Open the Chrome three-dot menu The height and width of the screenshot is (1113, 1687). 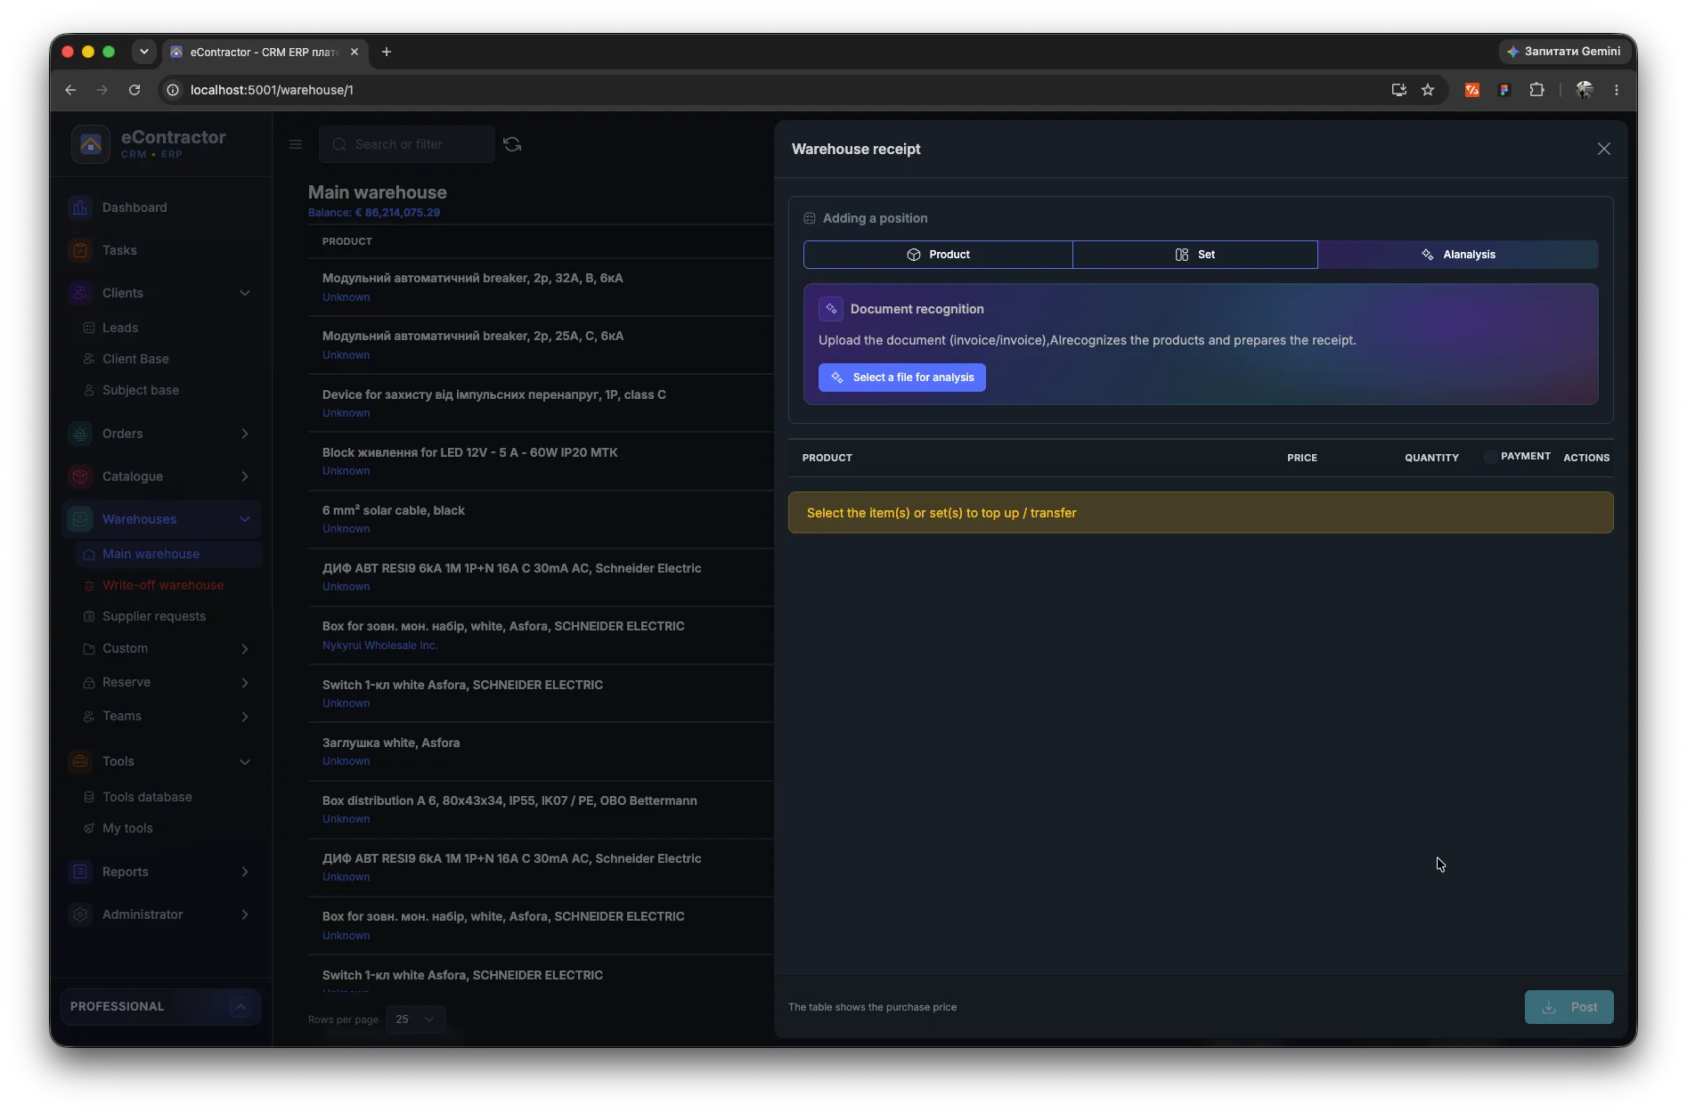[1617, 90]
